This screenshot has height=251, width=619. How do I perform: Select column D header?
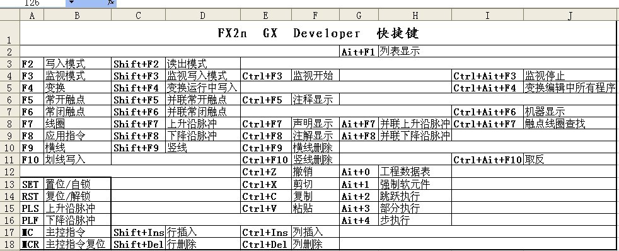tap(203, 15)
